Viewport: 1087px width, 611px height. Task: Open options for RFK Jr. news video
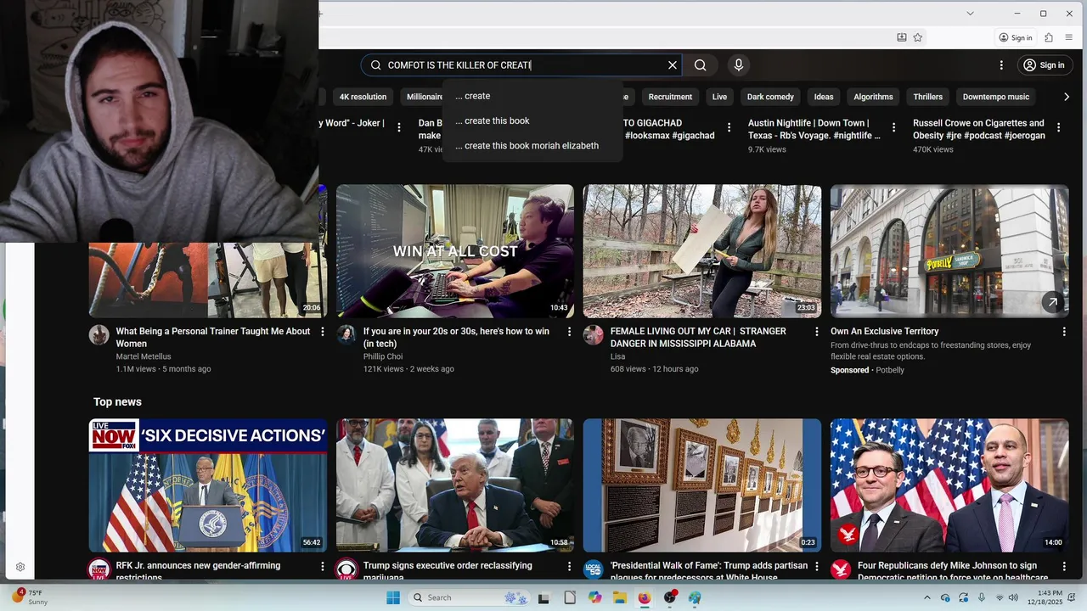pos(323,566)
